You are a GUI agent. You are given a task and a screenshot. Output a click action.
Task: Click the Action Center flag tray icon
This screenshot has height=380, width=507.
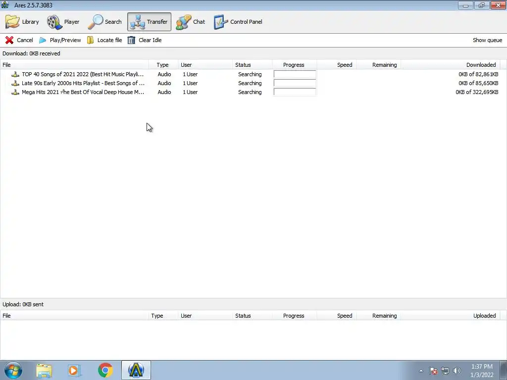433,371
